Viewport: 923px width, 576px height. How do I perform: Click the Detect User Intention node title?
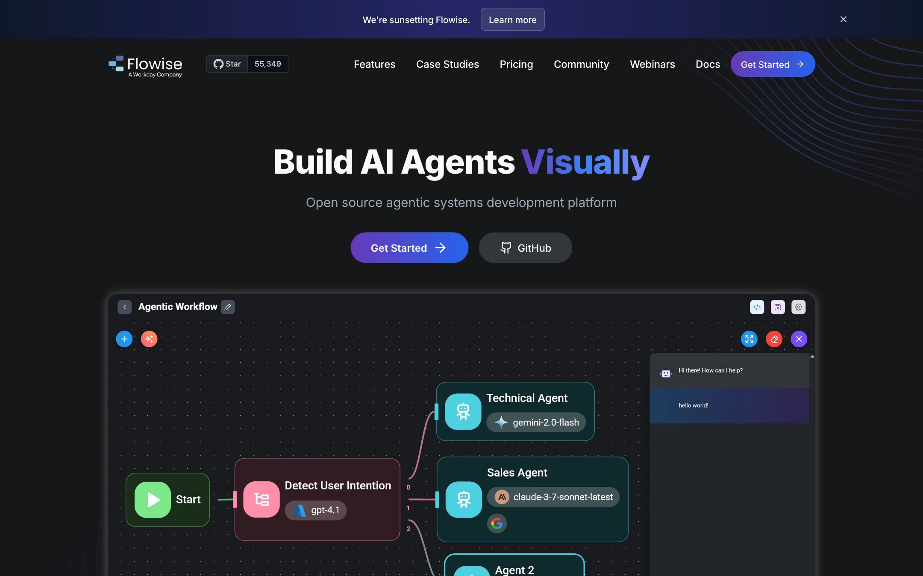pos(338,486)
